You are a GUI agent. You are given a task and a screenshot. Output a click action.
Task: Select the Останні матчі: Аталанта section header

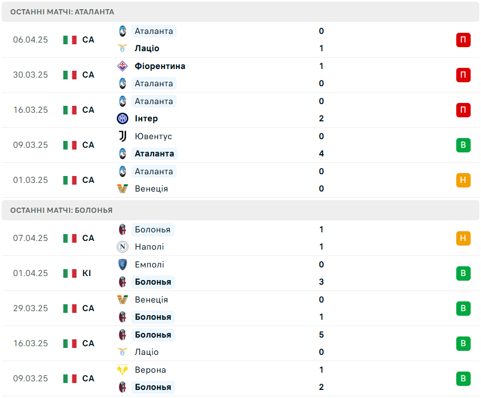pos(240,12)
